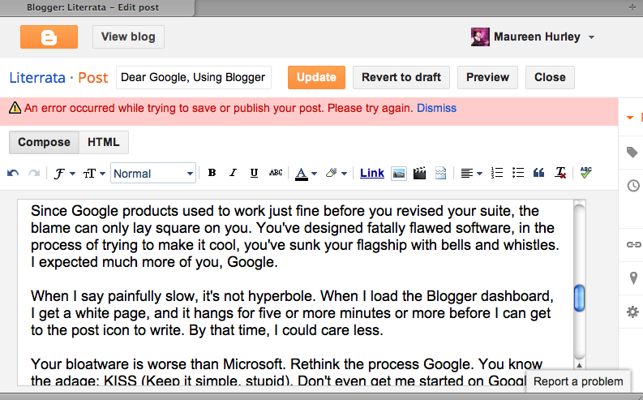
Task: Insert a jump break
Action: coord(441,173)
